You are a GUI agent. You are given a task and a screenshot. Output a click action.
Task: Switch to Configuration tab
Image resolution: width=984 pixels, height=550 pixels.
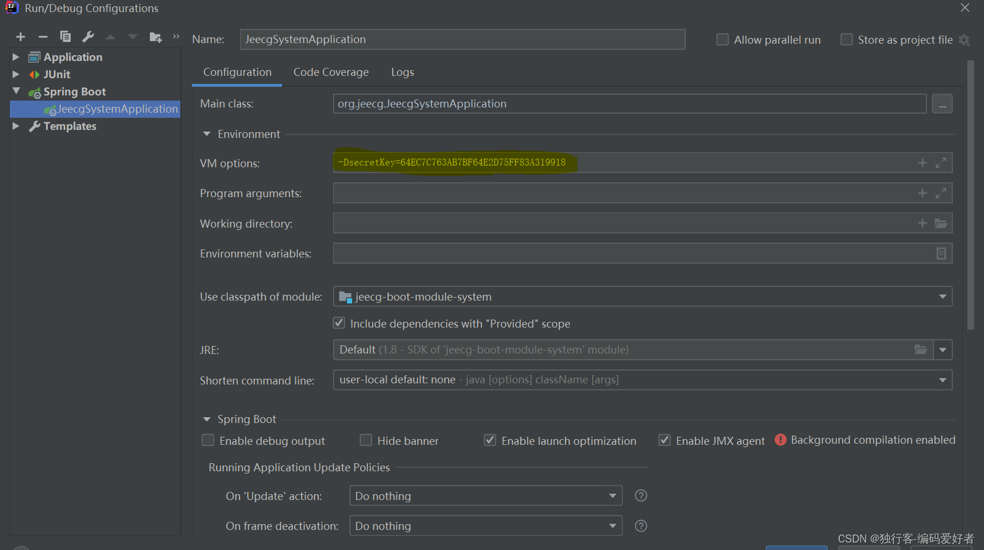237,72
